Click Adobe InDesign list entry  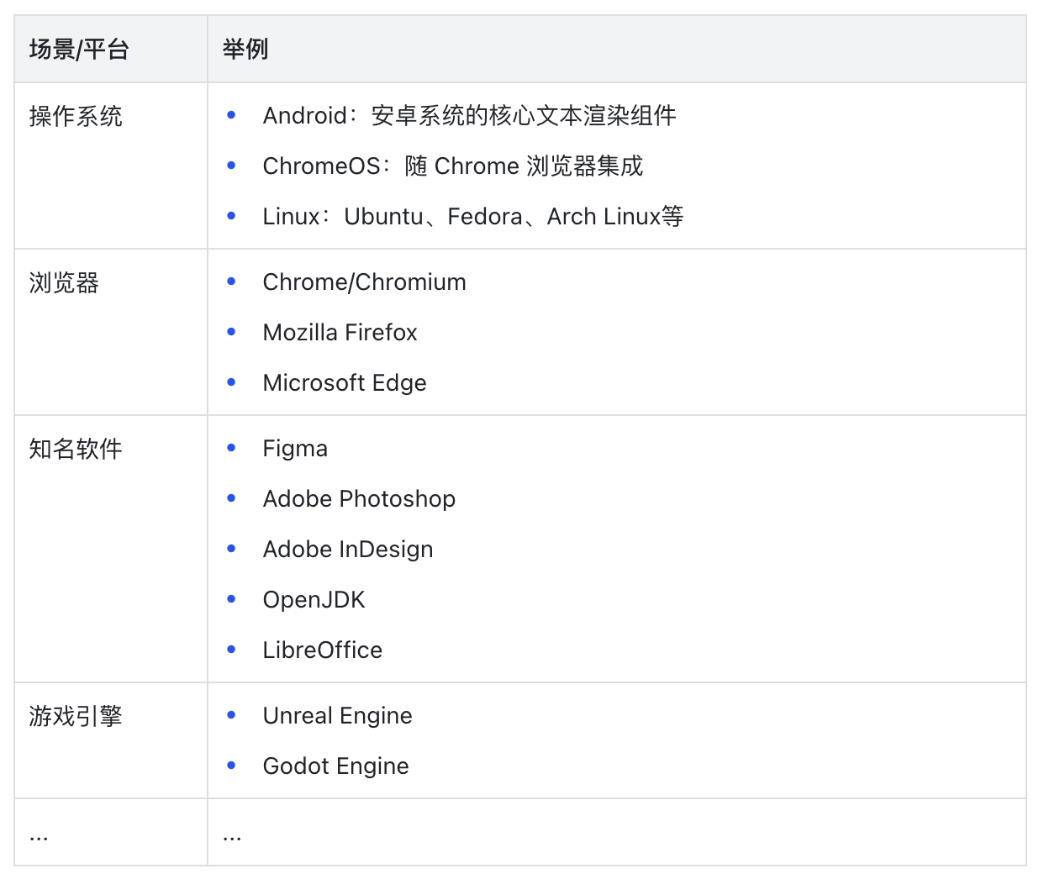[348, 550]
